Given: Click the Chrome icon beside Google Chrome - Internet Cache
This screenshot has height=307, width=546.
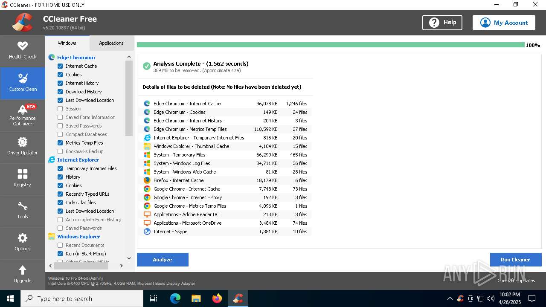Looking at the screenshot, I should point(147,189).
